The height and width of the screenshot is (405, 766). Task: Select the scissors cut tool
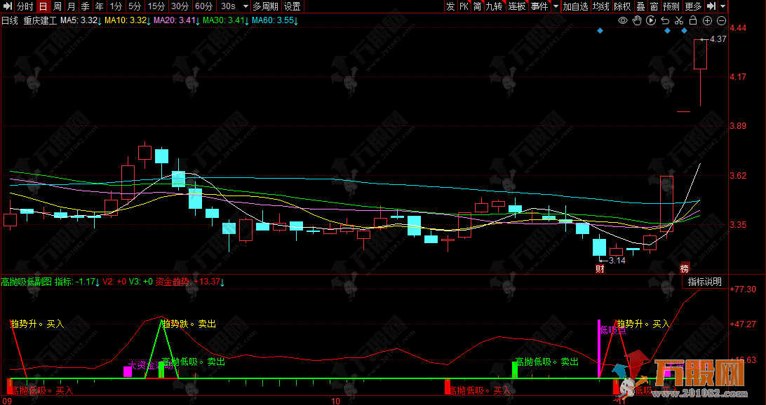(680, 21)
